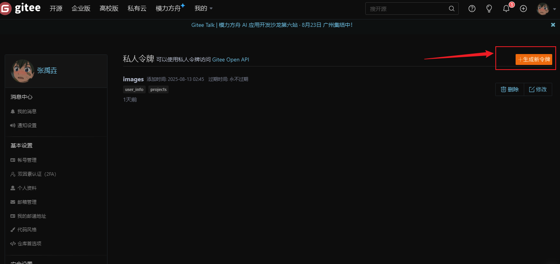This screenshot has width=560, height=264.
Task: Click the 私人令牌 page heading
Action: point(139,59)
